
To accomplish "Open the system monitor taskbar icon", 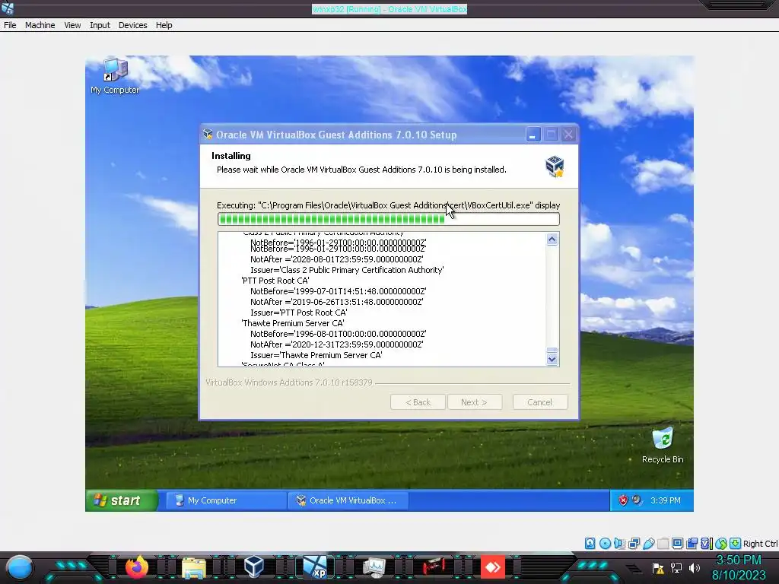I will click(374, 567).
